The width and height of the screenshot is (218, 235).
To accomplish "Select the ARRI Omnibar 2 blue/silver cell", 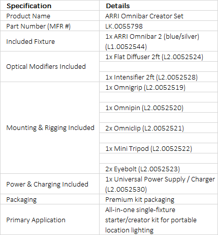I will point(159,41).
